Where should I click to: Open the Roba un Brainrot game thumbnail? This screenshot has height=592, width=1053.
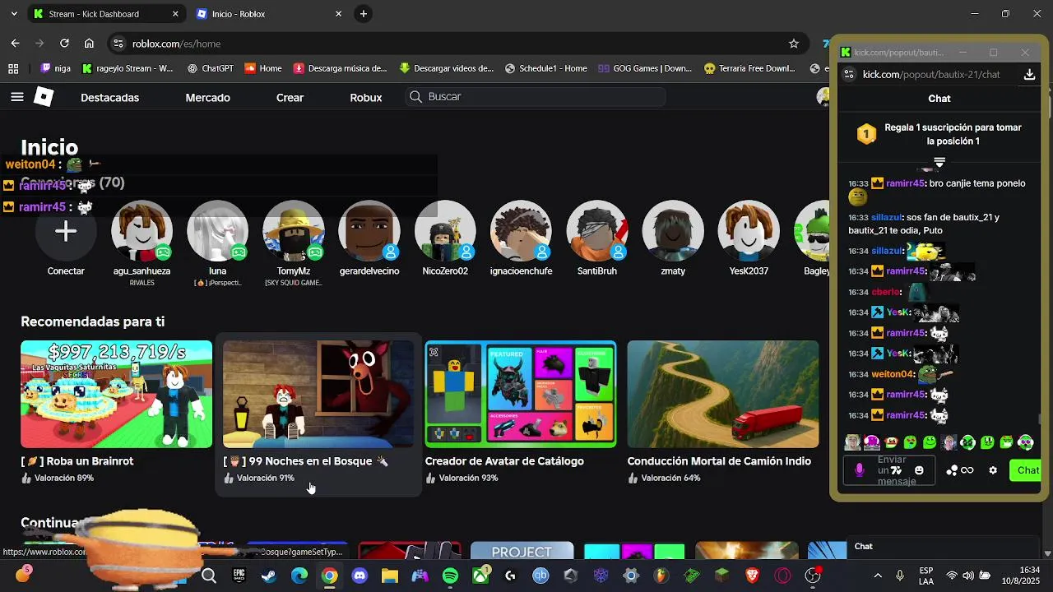[116, 394]
